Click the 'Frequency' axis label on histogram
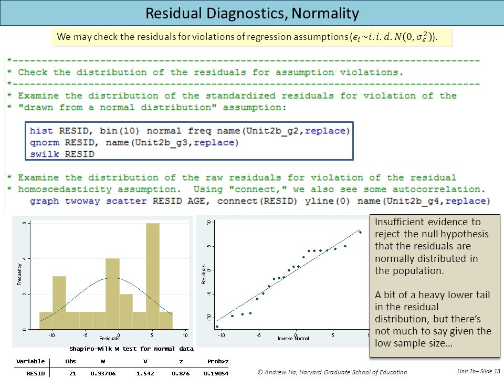This screenshot has height=378, width=504. coord(19,275)
